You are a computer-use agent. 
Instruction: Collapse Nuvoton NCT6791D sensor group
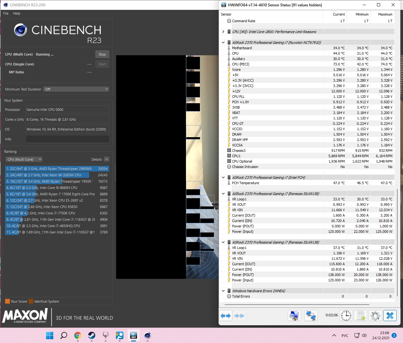pos(223,43)
